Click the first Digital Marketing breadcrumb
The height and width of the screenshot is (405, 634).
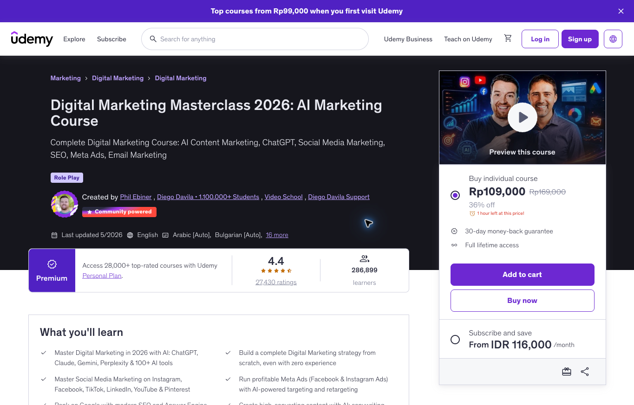(x=118, y=78)
